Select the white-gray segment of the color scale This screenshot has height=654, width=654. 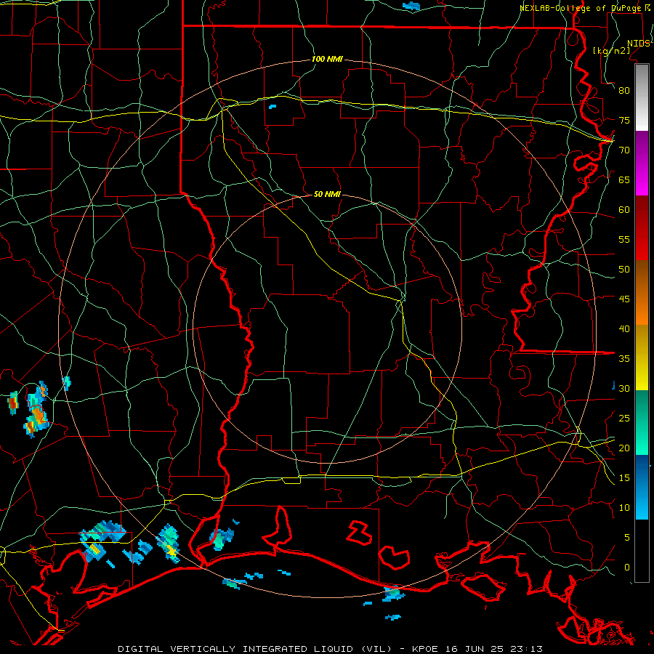642,97
